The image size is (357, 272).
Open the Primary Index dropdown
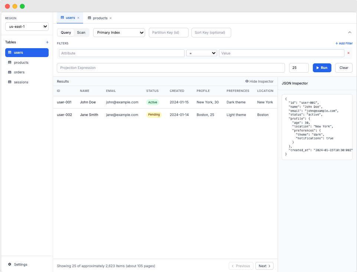click(119, 33)
